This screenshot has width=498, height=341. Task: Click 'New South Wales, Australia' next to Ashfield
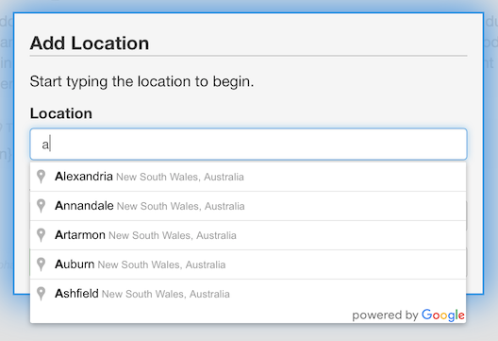(166, 294)
